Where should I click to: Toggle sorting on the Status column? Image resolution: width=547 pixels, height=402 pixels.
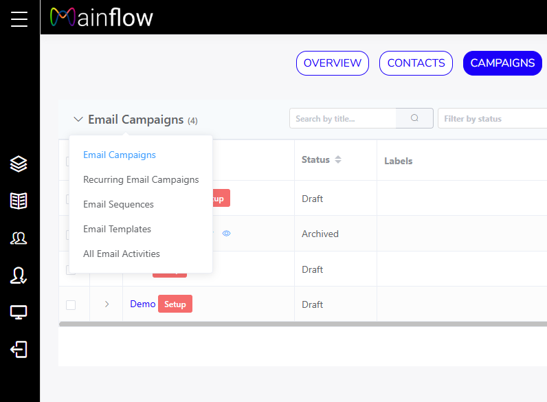(x=337, y=160)
